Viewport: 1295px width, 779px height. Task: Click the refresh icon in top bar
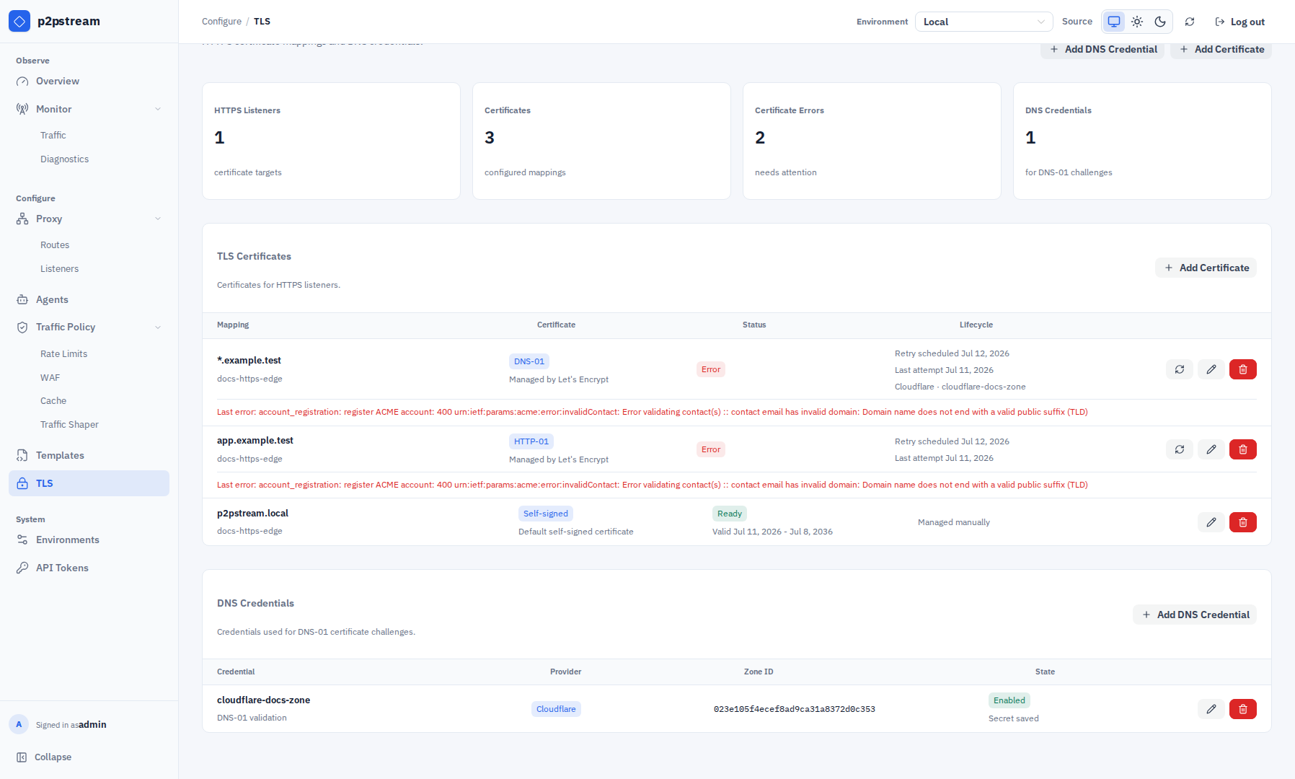1190,22
